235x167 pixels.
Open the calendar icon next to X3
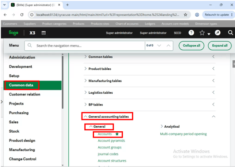pos(43,33)
